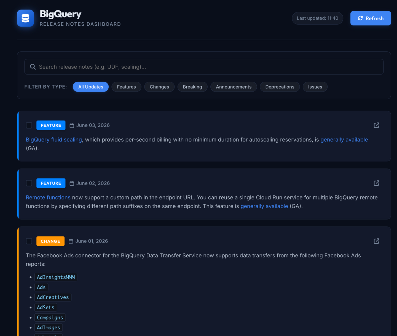This screenshot has height=336, width=397.
Task: Show All Updates filter
Action: 91,87
